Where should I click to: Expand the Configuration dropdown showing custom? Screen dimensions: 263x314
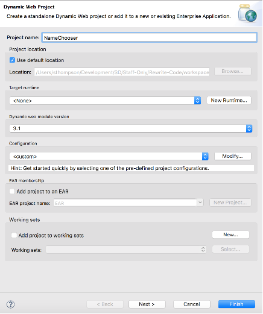pyautogui.click(x=109, y=156)
